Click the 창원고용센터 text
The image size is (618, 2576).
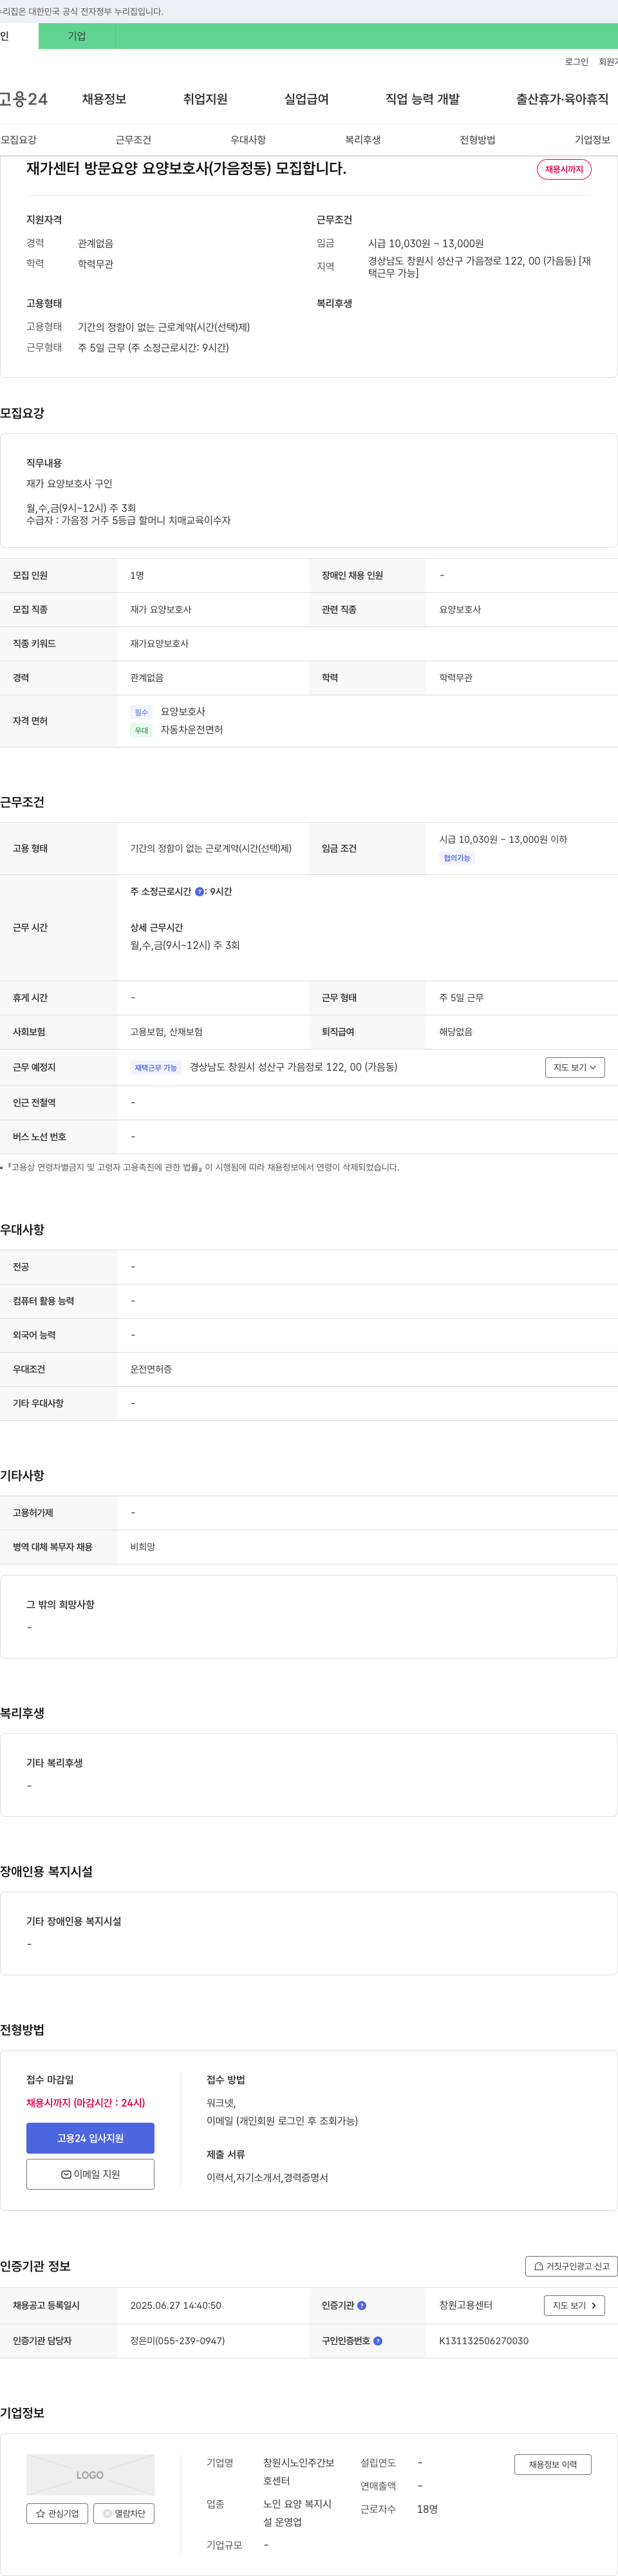[466, 2305]
